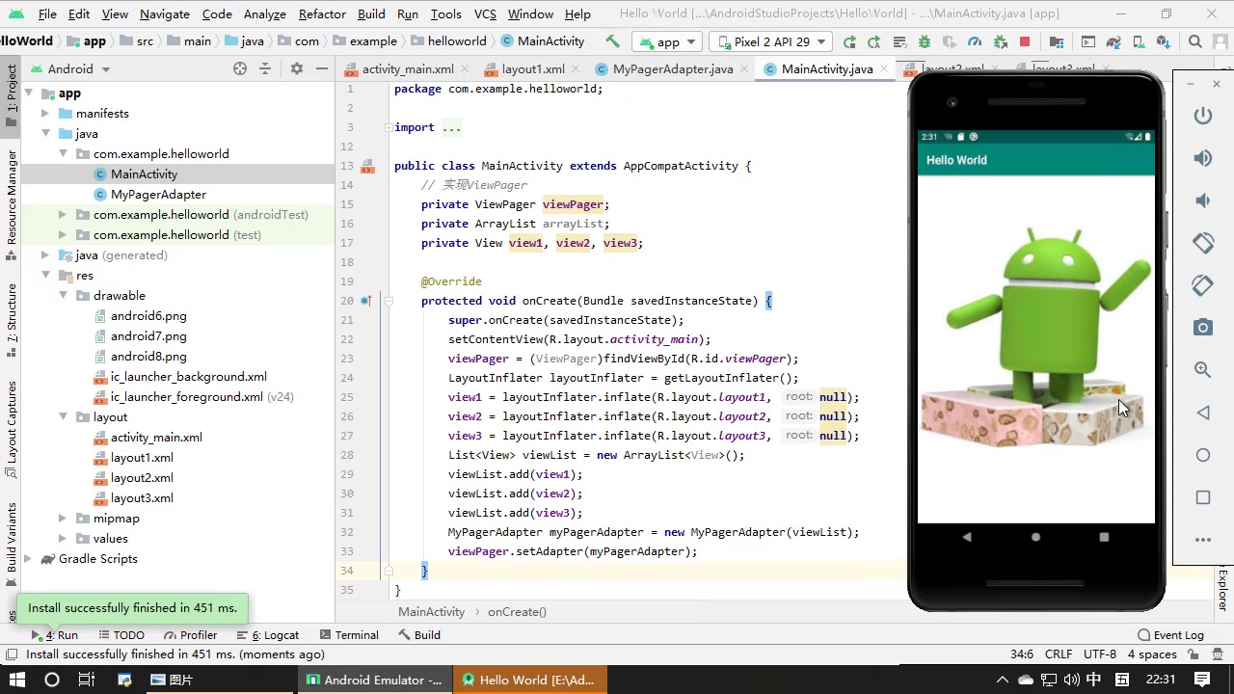Hide the Project panel with minus icon
Screen dimensions: 1234x694
[x=322, y=68]
